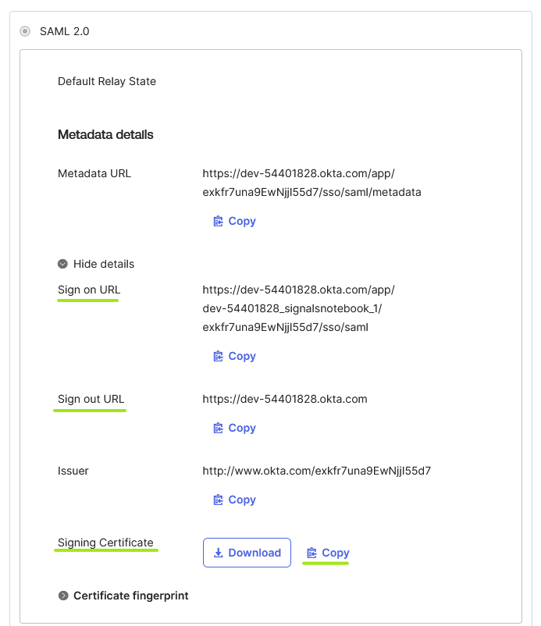The height and width of the screenshot is (626, 541).
Task: Expand Certificate fingerprint arrow icon
Action: 63,596
